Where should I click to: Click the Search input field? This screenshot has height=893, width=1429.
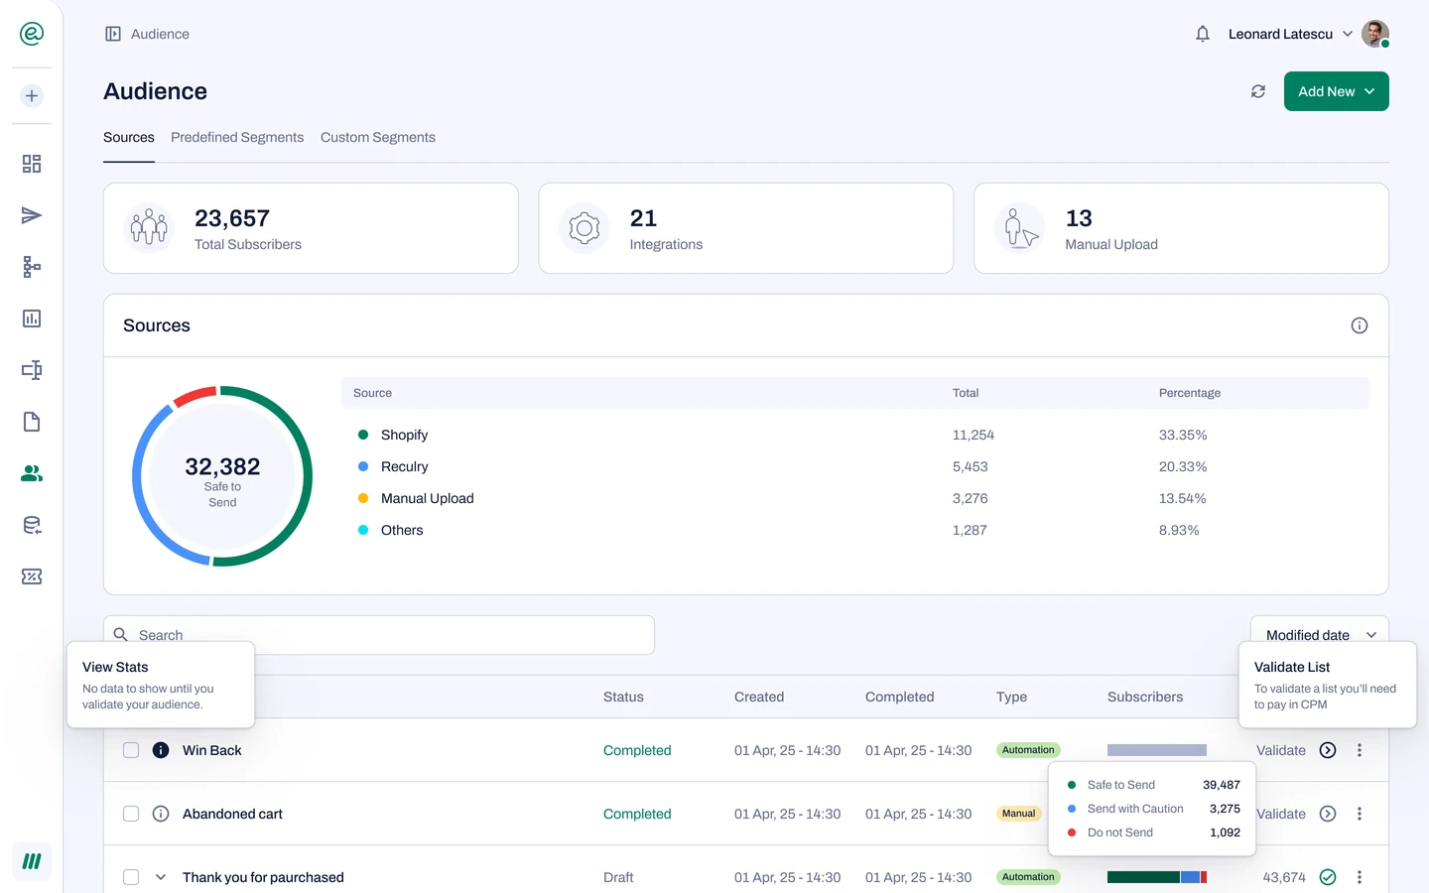tap(379, 635)
